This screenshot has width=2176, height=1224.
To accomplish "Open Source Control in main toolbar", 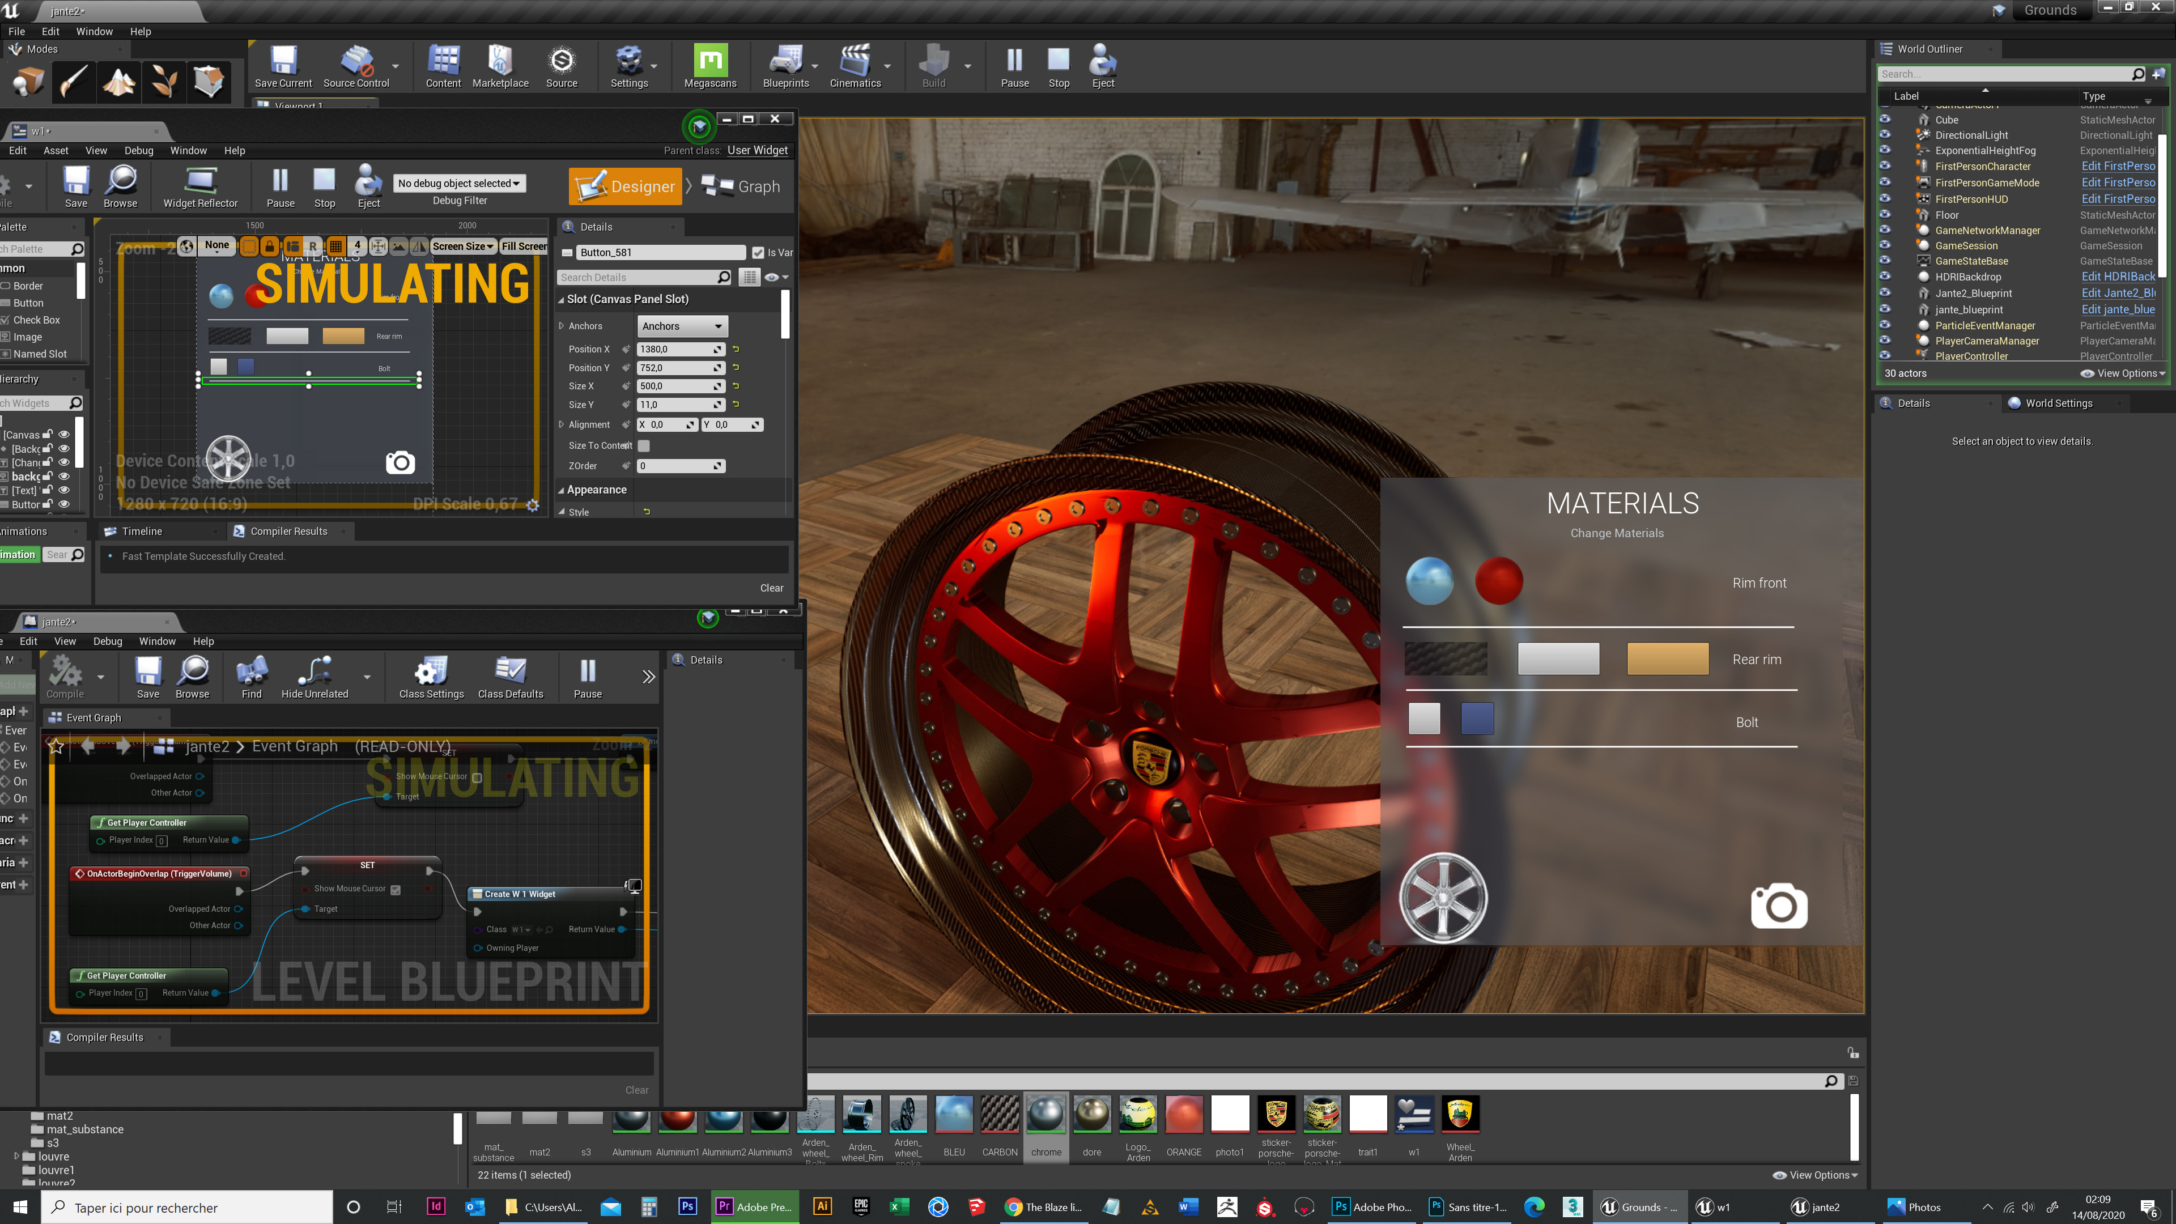I will (356, 67).
